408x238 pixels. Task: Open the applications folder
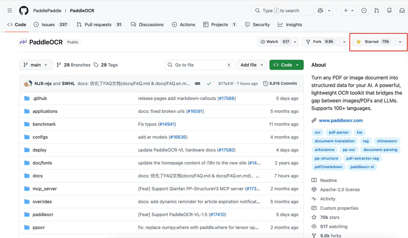(45, 111)
